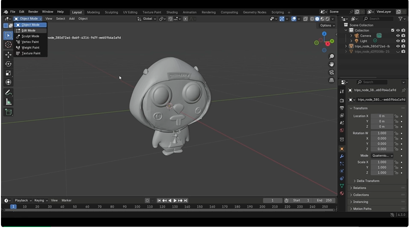
Task: Open the Object Data mesh tab
Action: click(342, 186)
